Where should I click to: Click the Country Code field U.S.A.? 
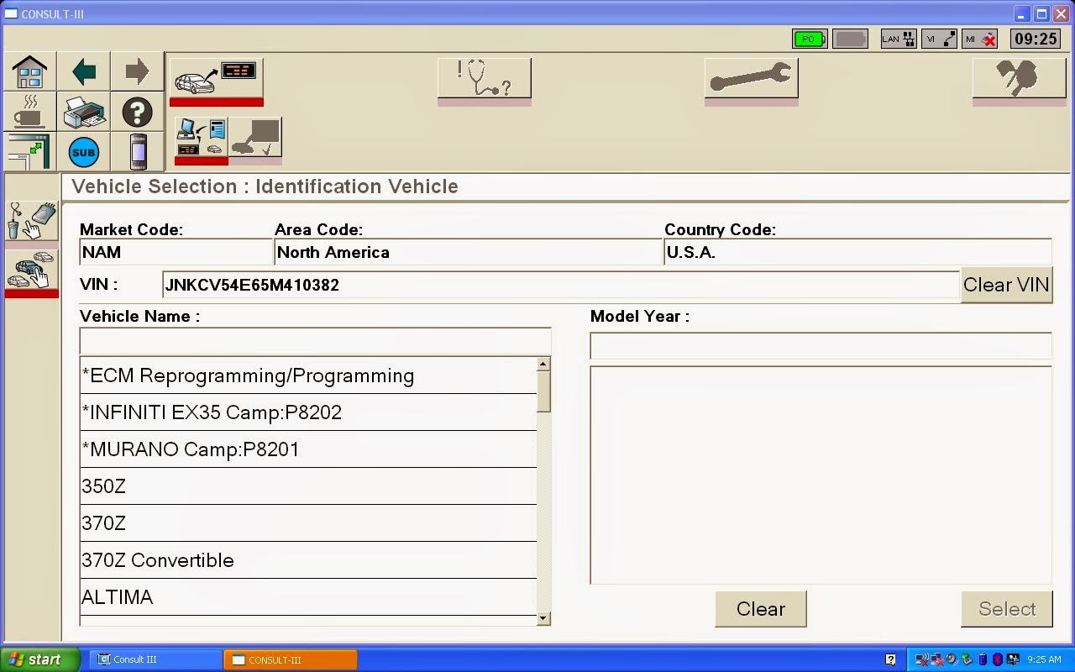pyautogui.click(x=857, y=252)
